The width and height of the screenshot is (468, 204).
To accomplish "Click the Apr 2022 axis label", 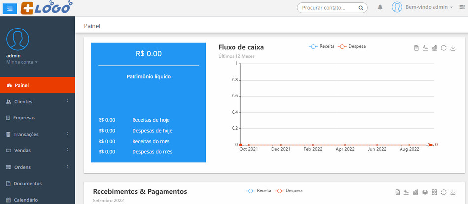I will coord(345,149).
